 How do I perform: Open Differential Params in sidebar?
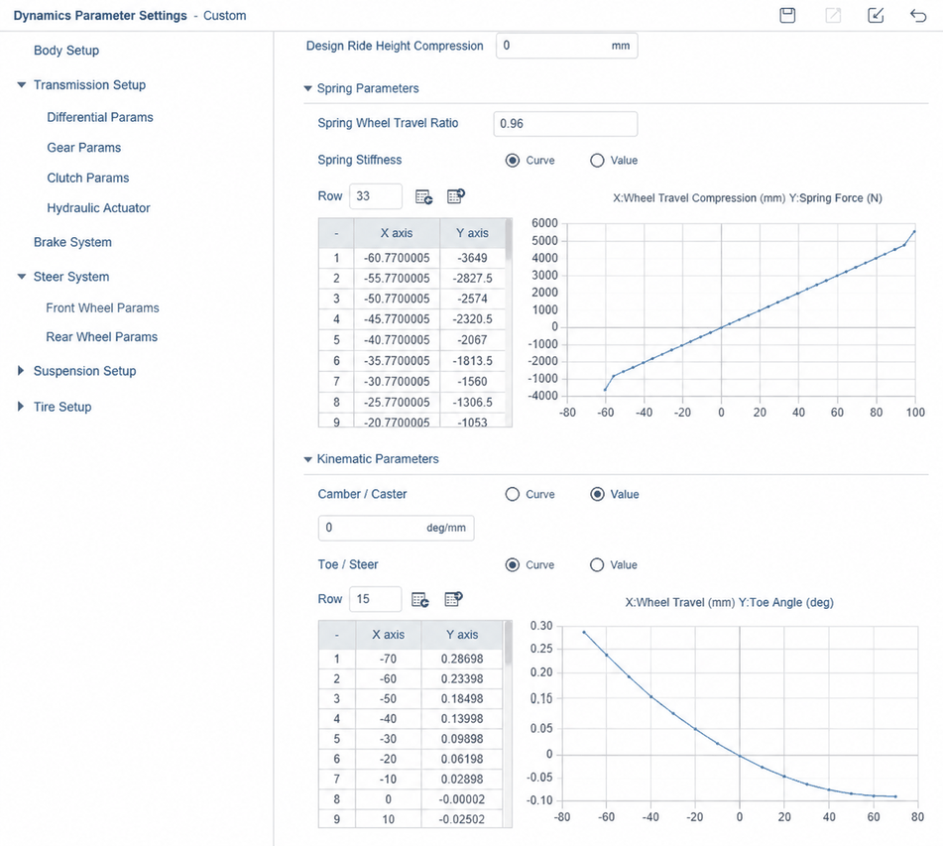[100, 117]
